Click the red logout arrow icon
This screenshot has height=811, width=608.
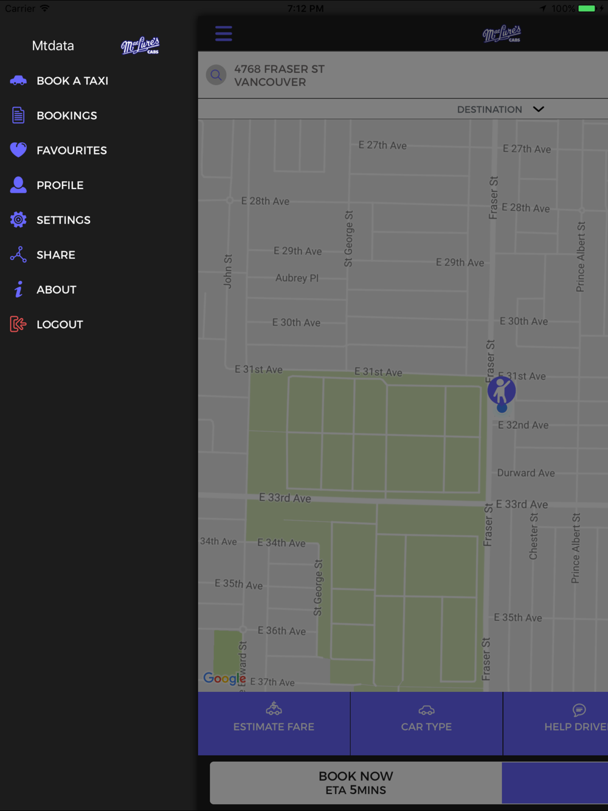pyautogui.click(x=18, y=324)
